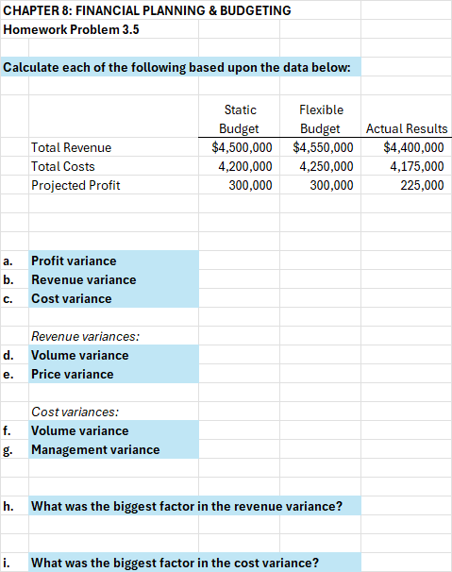This screenshot has height=572, width=452.
Task: Select the Management variance label
Action: click(114, 449)
